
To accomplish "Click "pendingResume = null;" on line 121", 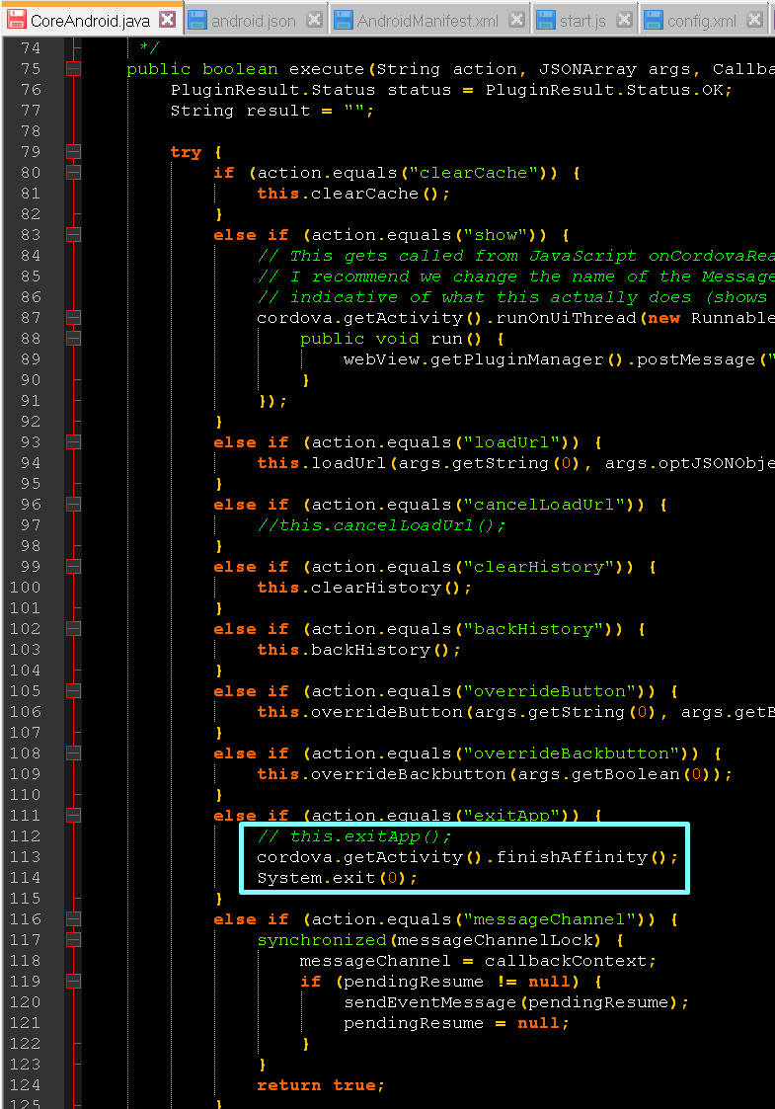I will pos(456,1023).
